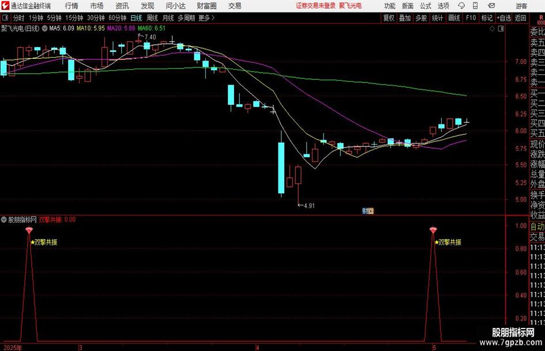The width and height of the screenshot is (545, 351).
Task: Open the 选项 menu
Action: click(443, 6)
